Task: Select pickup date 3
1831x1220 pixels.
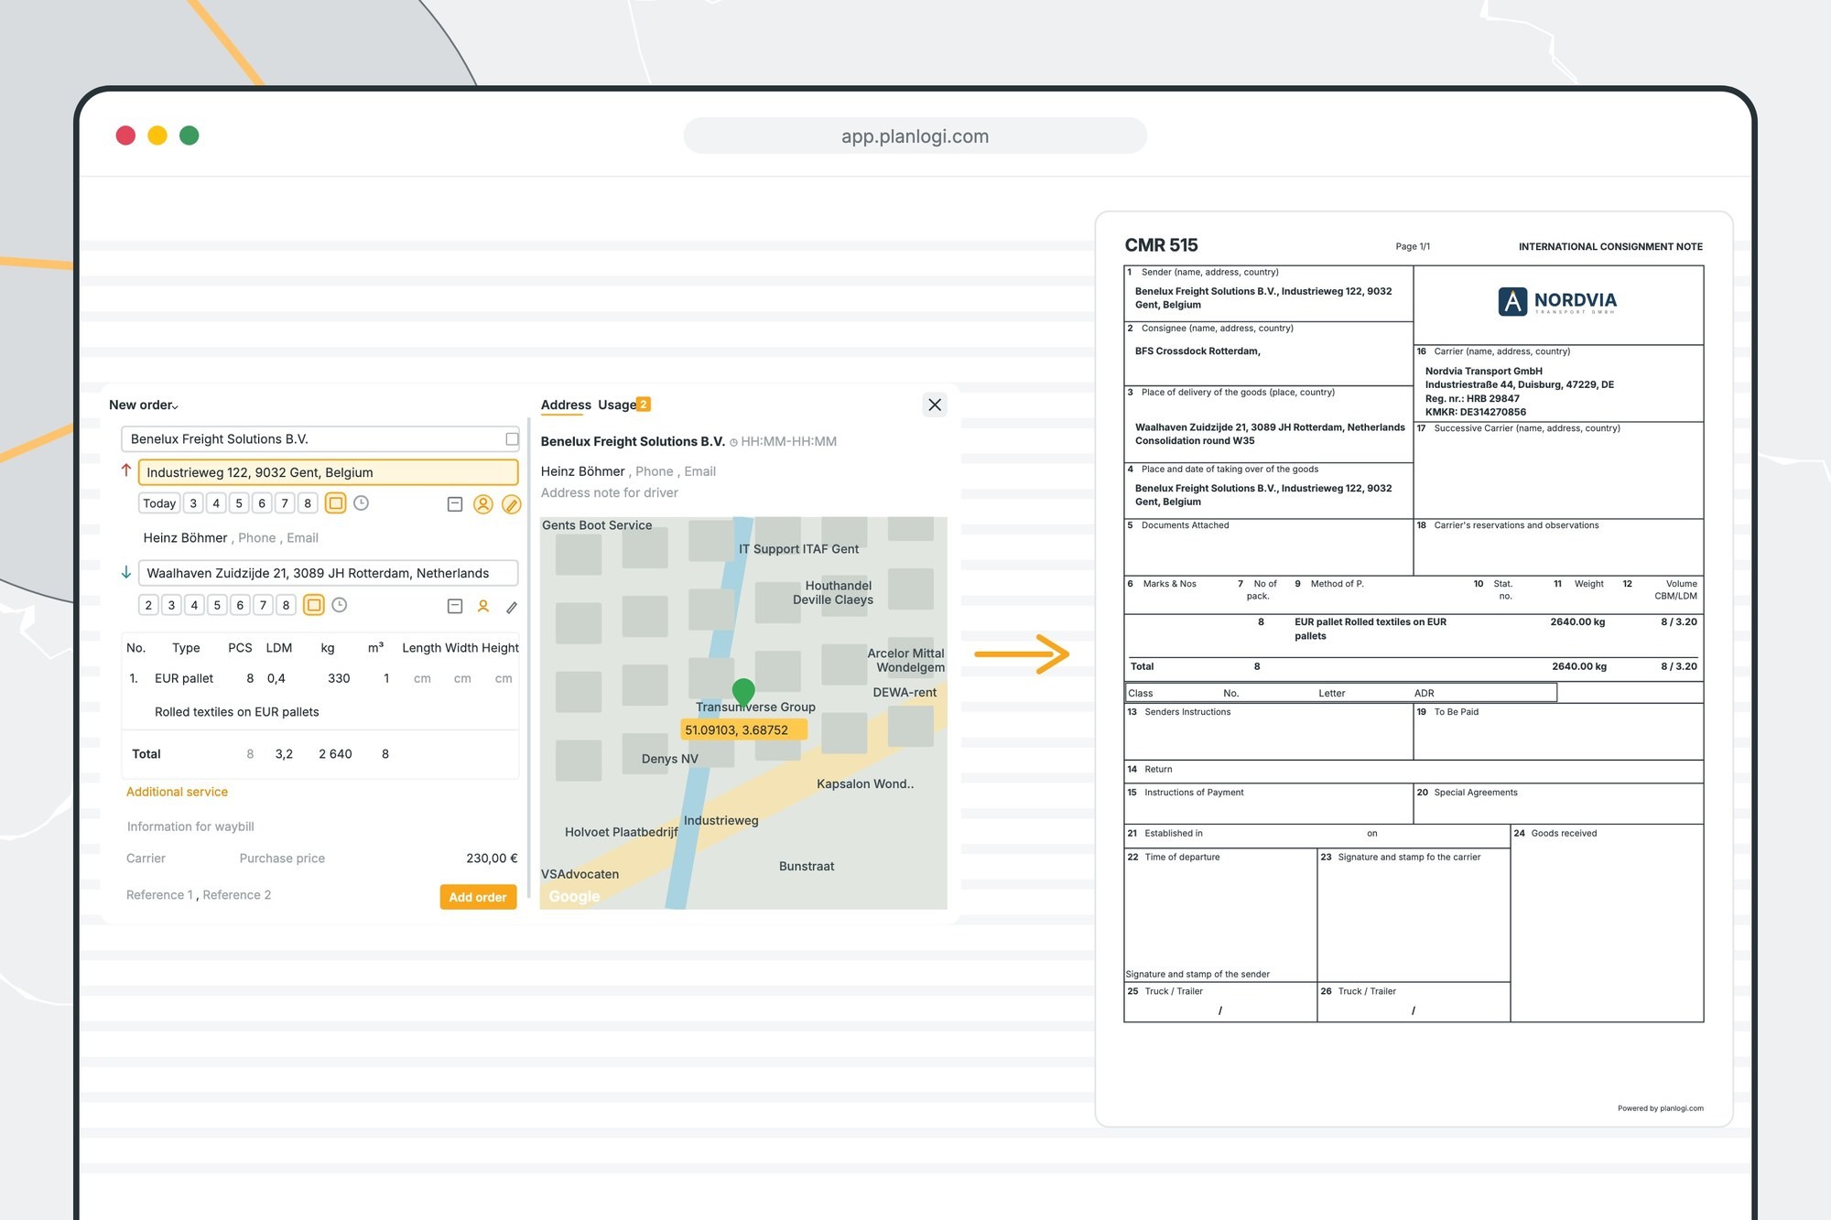Action: 193,503
